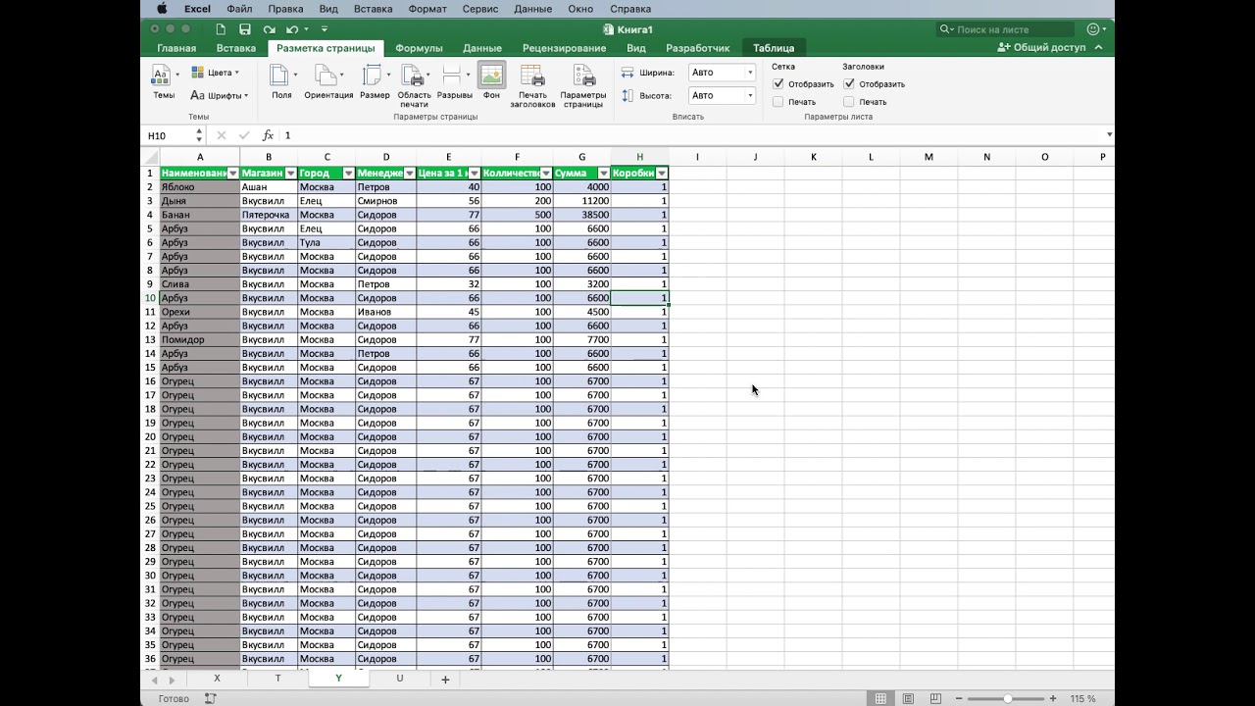Image resolution: width=1255 pixels, height=706 pixels.
Task: Click the Apple menu icon
Action: (162, 9)
